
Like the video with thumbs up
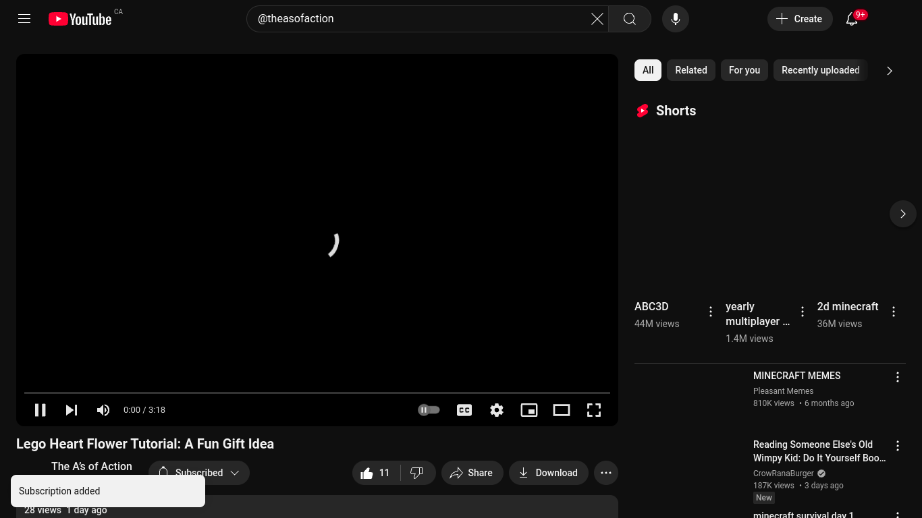pyautogui.click(x=376, y=473)
